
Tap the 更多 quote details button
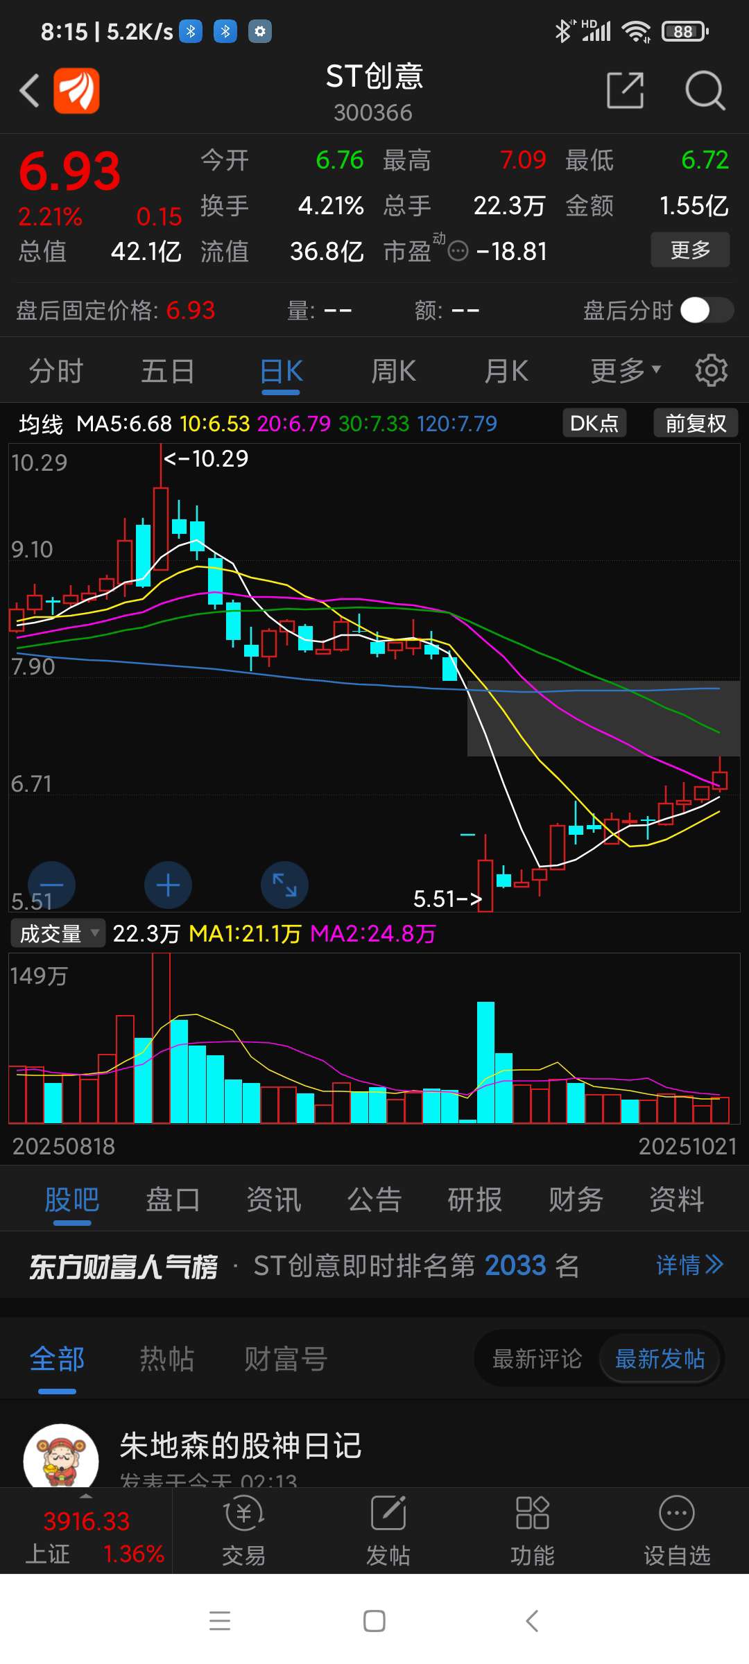pyautogui.click(x=690, y=250)
